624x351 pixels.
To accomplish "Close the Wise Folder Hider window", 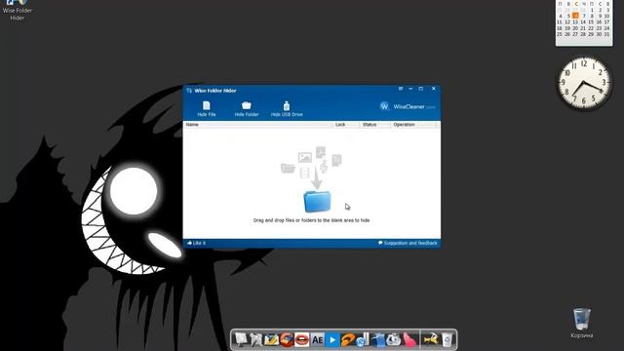I will [433, 89].
